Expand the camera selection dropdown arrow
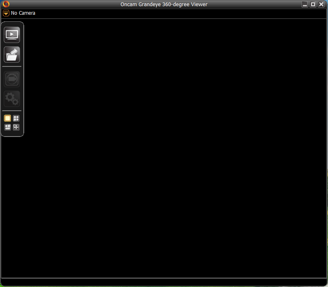The height and width of the screenshot is (287, 328). pos(6,13)
